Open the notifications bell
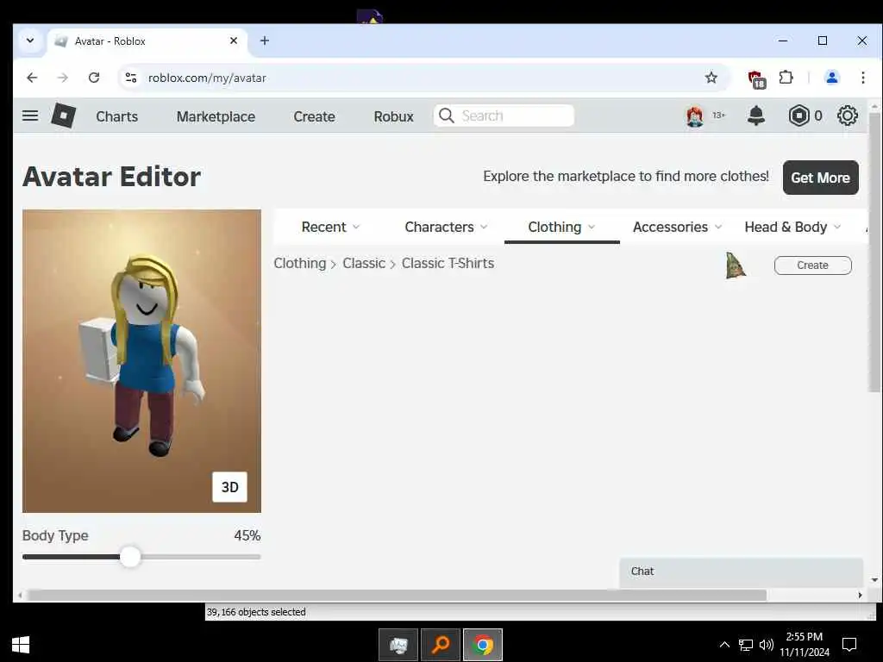The height and width of the screenshot is (662, 883). click(755, 116)
